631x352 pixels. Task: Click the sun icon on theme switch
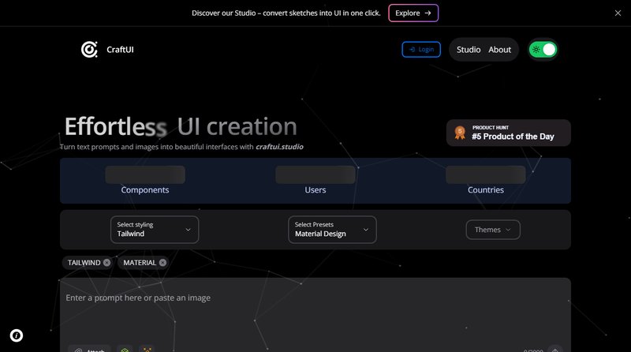(x=536, y=50)
